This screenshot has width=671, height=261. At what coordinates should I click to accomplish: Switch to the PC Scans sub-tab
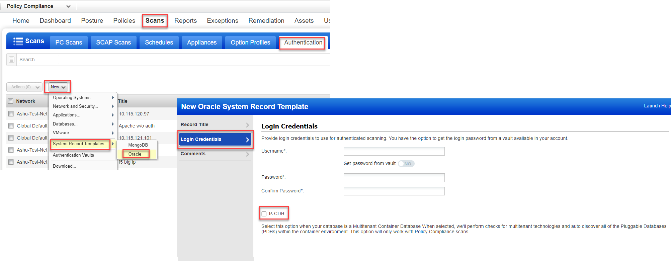(x=69, y=42)
